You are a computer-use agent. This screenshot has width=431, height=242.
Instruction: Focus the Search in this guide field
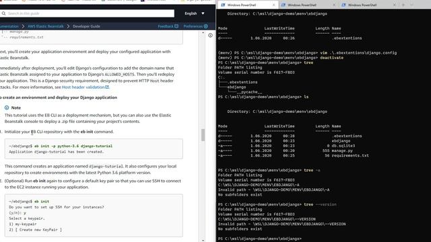click(87, 13)
